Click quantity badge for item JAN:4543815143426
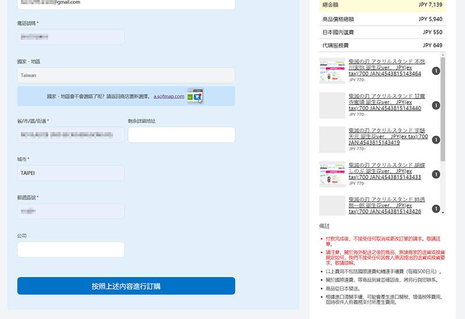Image resolution: width=465 pixels, height=319 pixels. (435, 209)
